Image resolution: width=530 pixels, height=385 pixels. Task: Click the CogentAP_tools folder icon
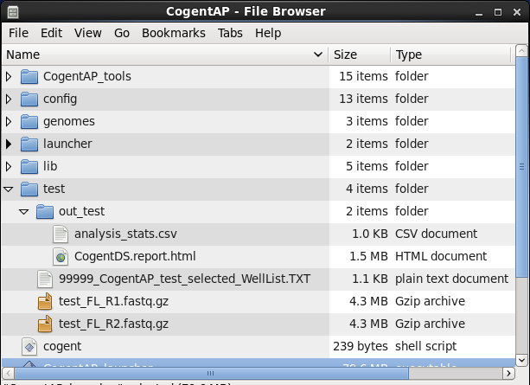pyautogui.click(x=29, y=76)
